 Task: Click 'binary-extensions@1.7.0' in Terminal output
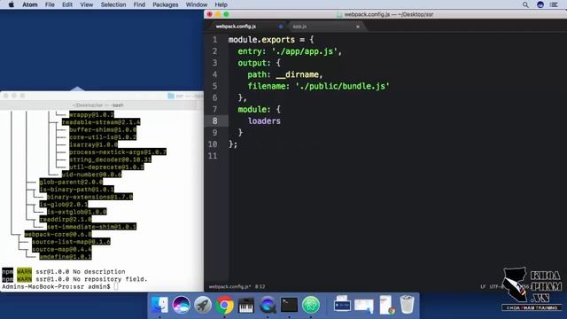tap(89, 197)
